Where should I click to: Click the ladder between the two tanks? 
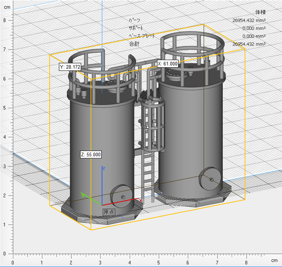(x=148, y=173)
